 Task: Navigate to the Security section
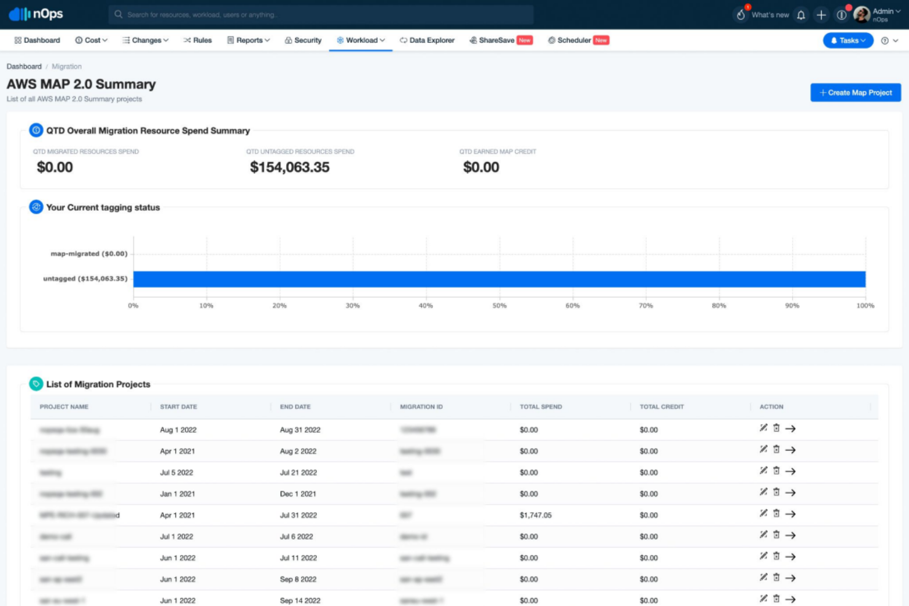click(x=303, y=40)
